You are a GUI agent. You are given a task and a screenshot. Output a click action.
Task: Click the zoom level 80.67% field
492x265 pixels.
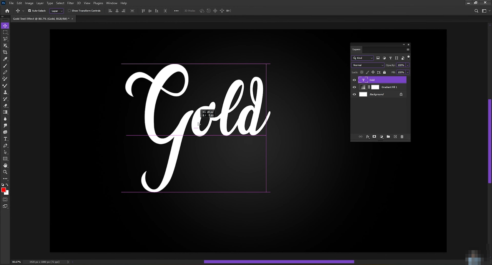(17, 262)
